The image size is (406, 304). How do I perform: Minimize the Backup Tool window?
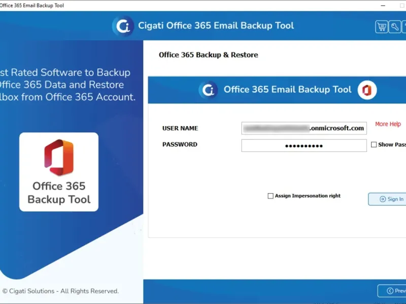[383, 6]
